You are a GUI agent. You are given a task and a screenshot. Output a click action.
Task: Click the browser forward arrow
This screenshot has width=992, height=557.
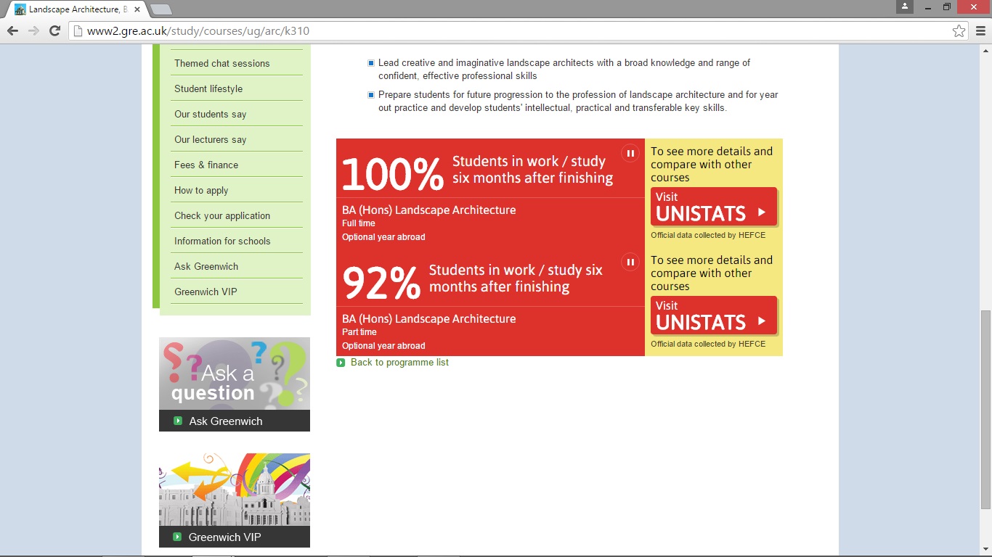pyautogui.click(x=33, y=30)
